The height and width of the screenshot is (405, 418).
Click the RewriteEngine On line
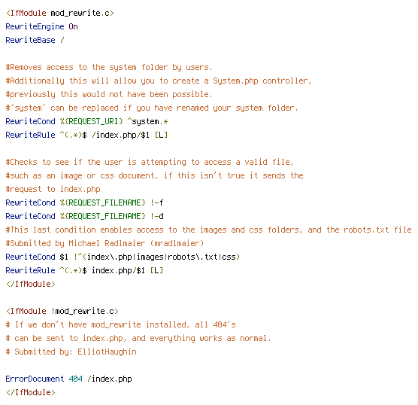point(41,26)
